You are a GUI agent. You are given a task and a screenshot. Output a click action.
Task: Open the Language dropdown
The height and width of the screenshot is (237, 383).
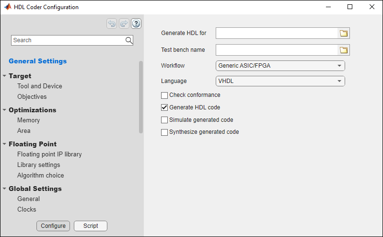[x=280, y=81]
